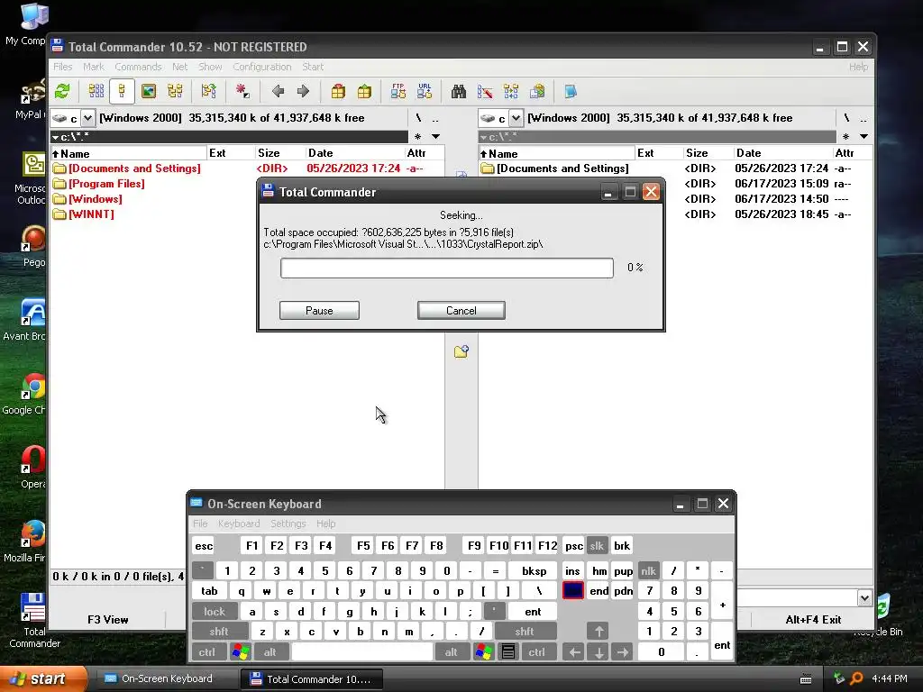This screenshot has height=692, width=923.
Task: Toggle left shft key on On-Screen Keyboard
Action: (218, 632)
